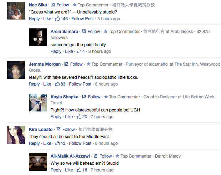Follow Post on Jemma Morgan's comment
This screenshot has width=221, height=175.
(80, 84)
